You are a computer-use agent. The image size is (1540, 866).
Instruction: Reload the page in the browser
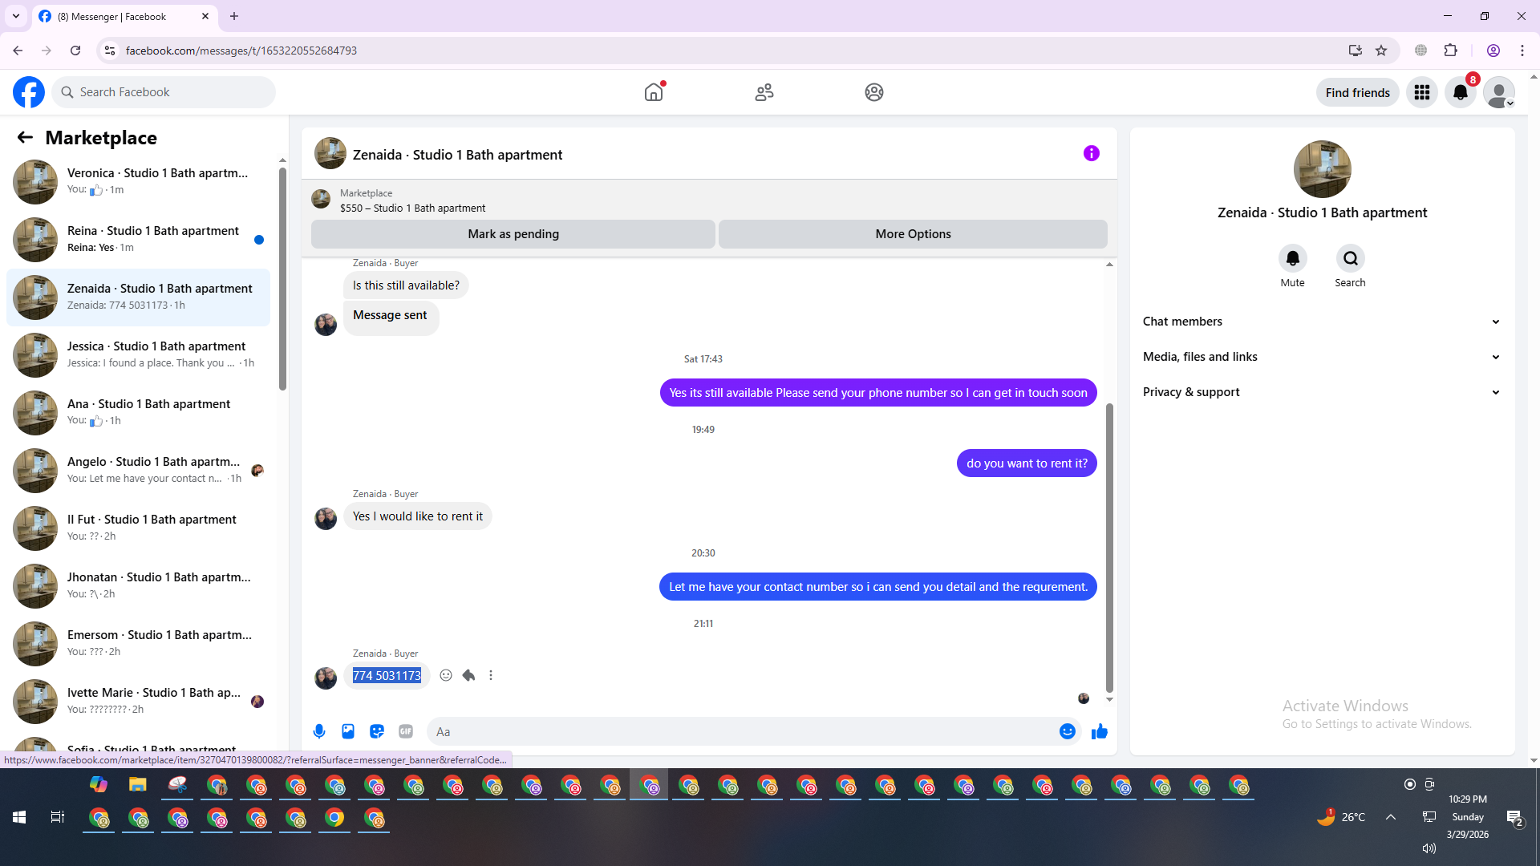point(75,51)
